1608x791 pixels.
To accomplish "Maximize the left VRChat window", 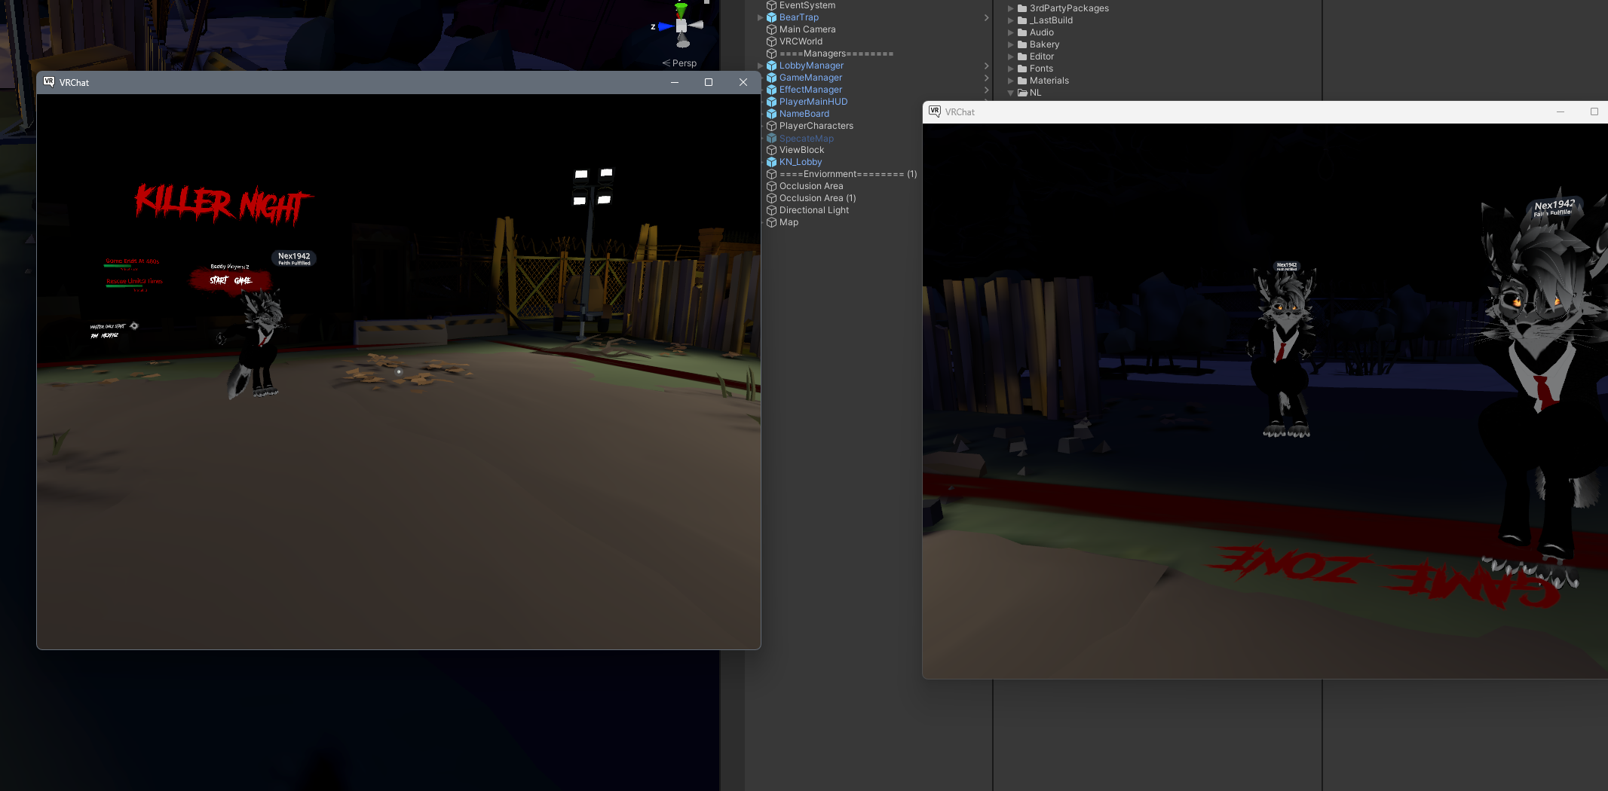I will [709, 82].
